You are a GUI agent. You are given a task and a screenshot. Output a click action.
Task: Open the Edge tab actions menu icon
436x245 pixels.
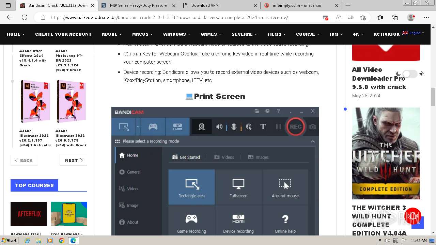click(8, 5)
